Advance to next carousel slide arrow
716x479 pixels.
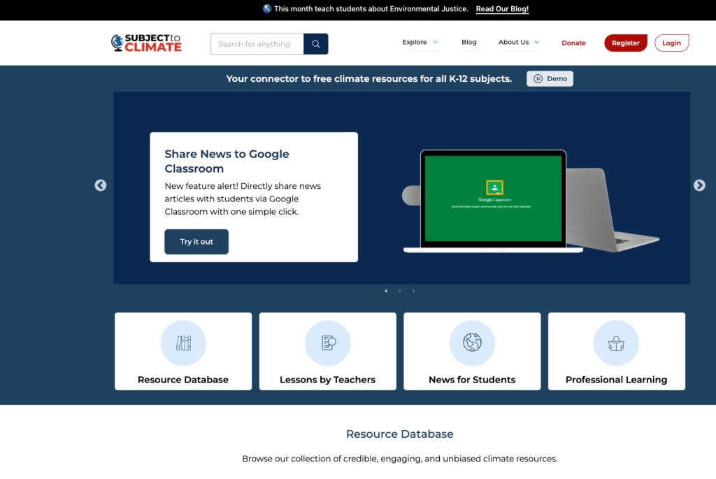coord(699,185)
